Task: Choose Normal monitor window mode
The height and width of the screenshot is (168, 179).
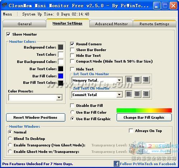Action: (10, 132)
